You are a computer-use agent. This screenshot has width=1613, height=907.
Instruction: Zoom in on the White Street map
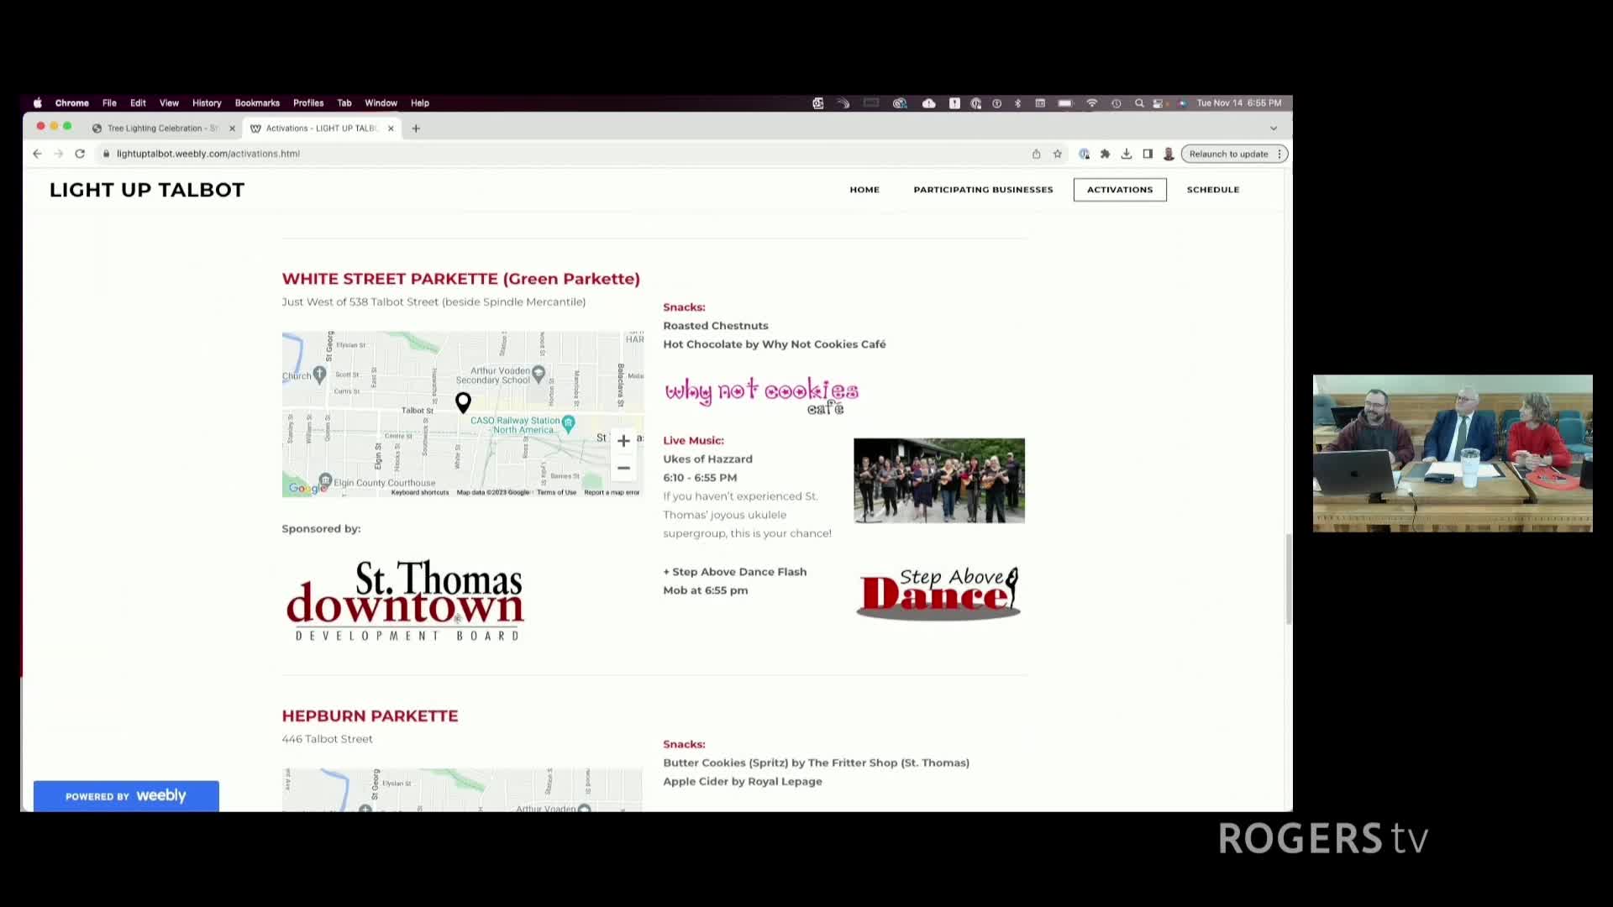[x=623, y=441]
